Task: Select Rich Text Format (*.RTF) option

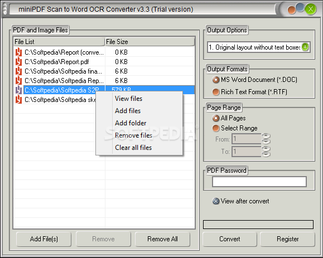Action: point(216,92)
